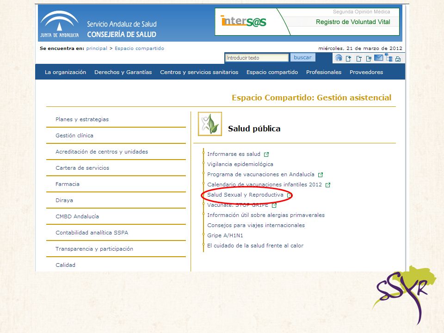
Task: Click the reset text size icon
Action: [369, 59]
